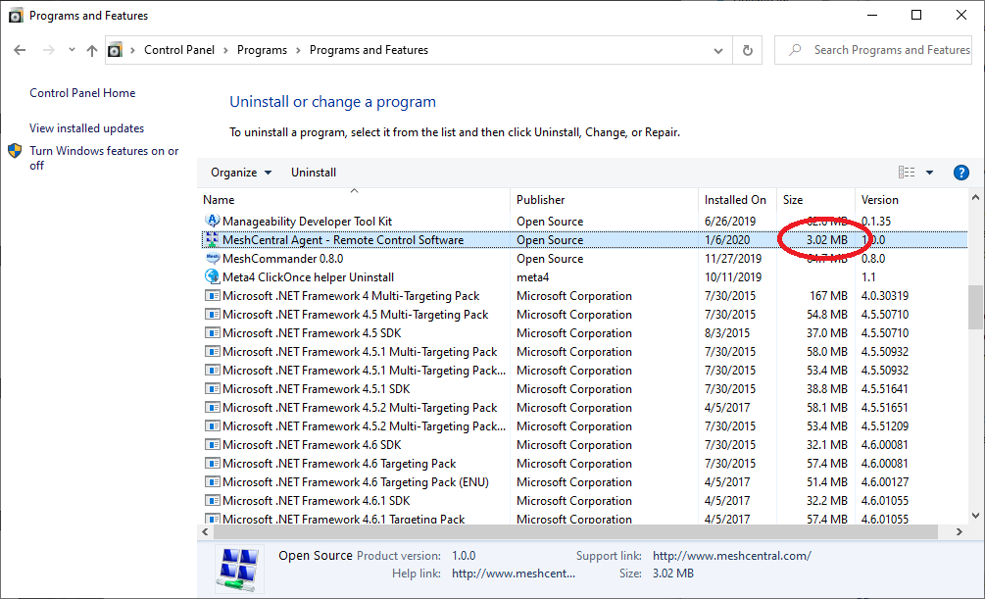
Task: Click the vertical scrollbar thumb
Action: (x=975, y=307)
